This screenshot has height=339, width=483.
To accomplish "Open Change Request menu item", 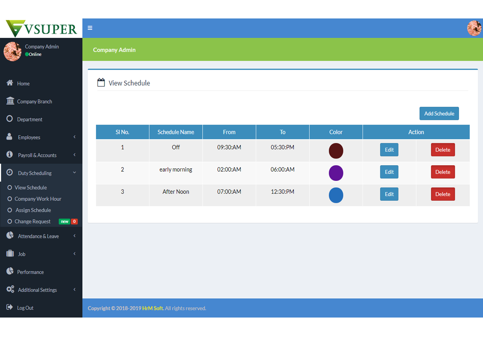I will (32, 221).
